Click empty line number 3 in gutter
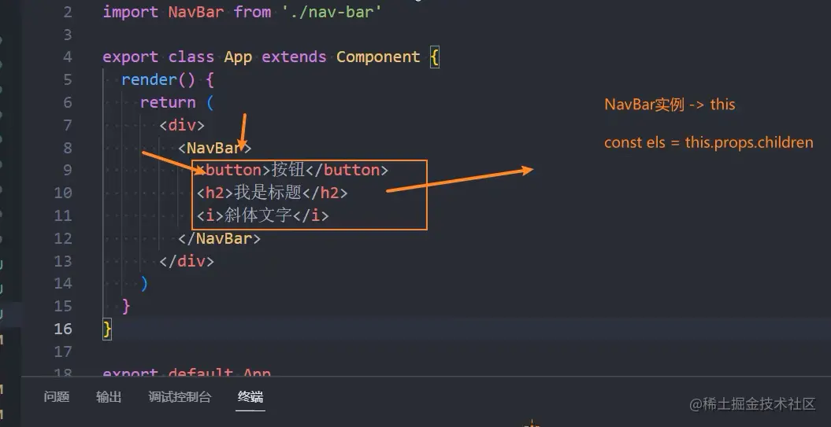 pos(67,35)
